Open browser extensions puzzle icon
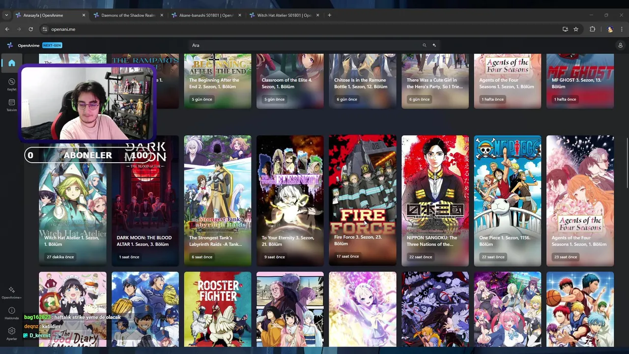The image size is (629, 354). 593,29
